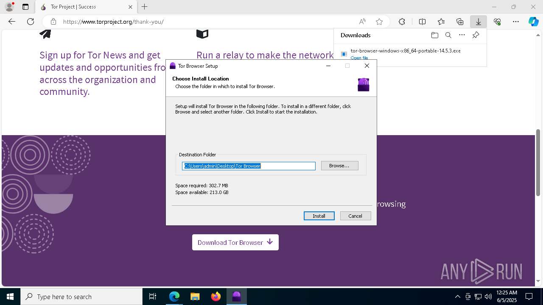
Task: Click Browse... button in Tor setup
Action: pos(340,166)
